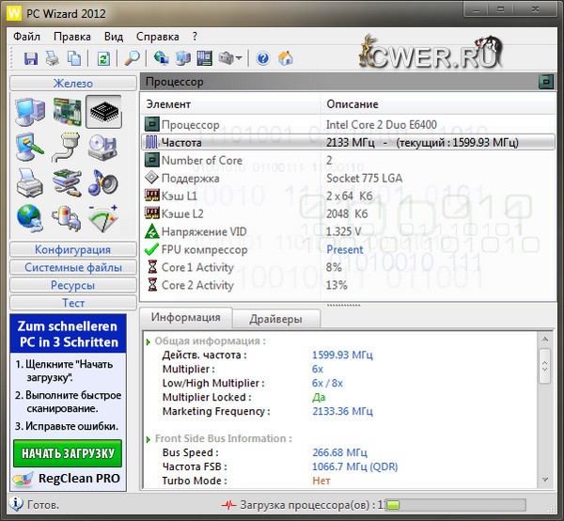The width and height of the screenshot is (564, 521).
Task: Click the green НАЧАТЬ ЗАГРУЗКУ button
Action: point(68,453)
